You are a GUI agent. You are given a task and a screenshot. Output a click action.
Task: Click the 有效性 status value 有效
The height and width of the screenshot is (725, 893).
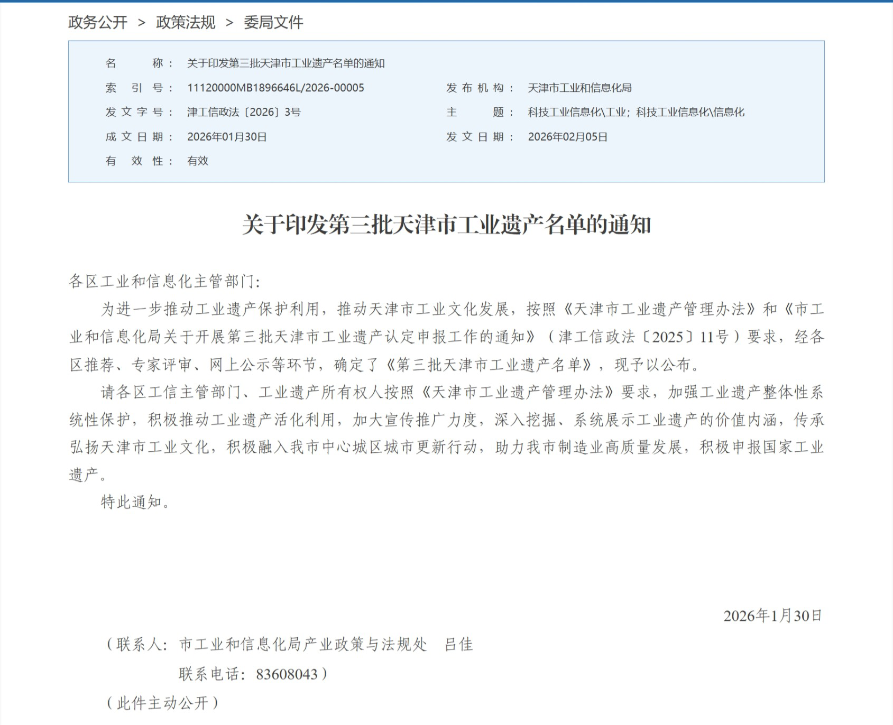(x=198, y=161)
